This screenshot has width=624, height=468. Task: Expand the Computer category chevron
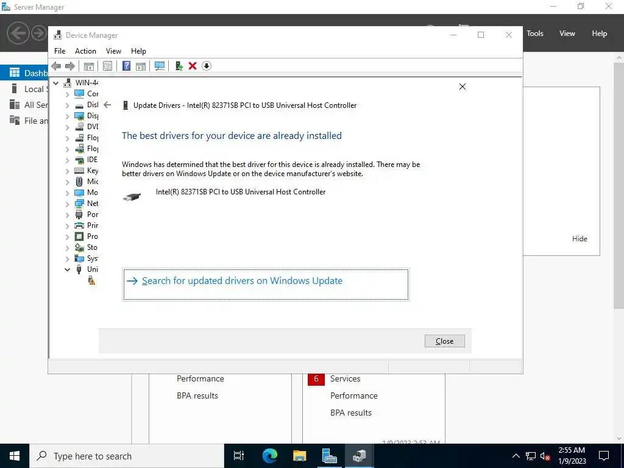point(67,94)
